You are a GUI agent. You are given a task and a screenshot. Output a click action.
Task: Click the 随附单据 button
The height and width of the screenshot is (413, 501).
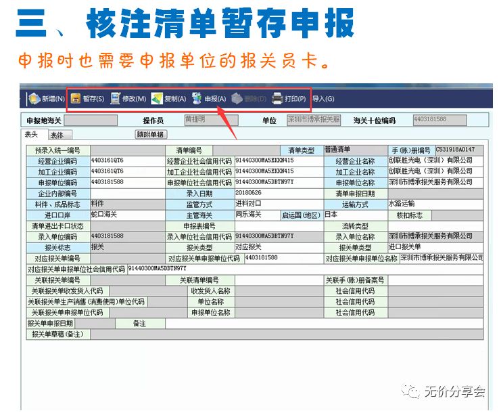(x=150, y=135)
